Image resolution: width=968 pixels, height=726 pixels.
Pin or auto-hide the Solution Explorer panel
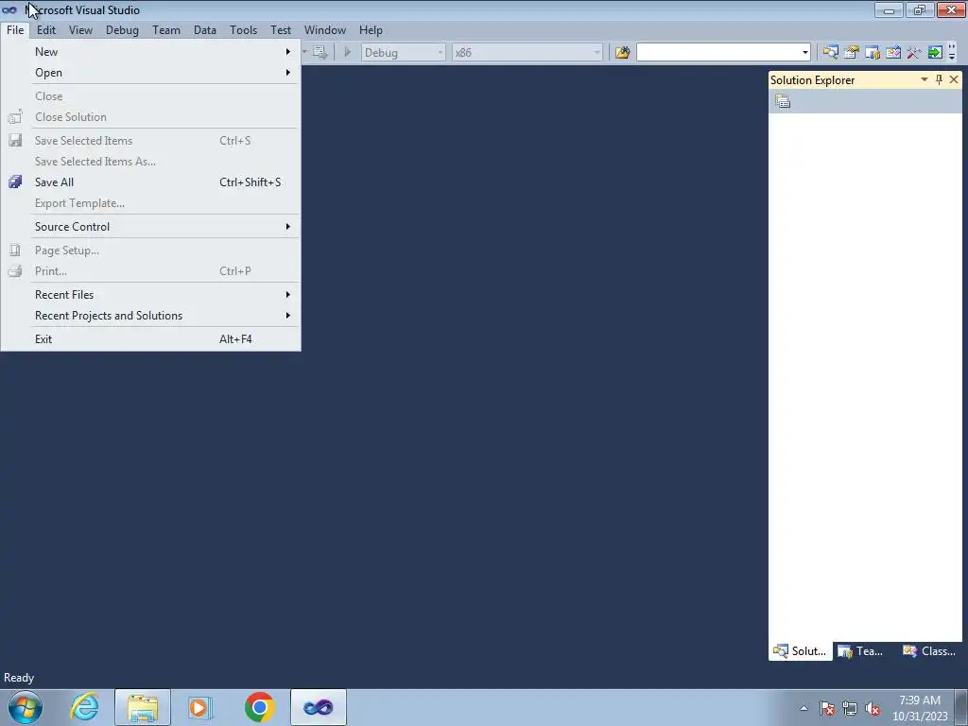click(x=939, y=79)
